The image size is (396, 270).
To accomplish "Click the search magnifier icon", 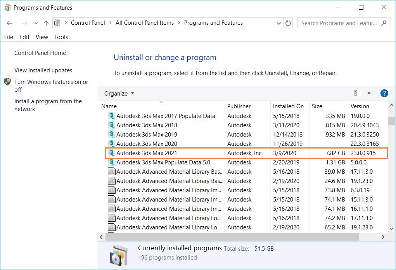I will pyautogui.click(x=384, y=23).
